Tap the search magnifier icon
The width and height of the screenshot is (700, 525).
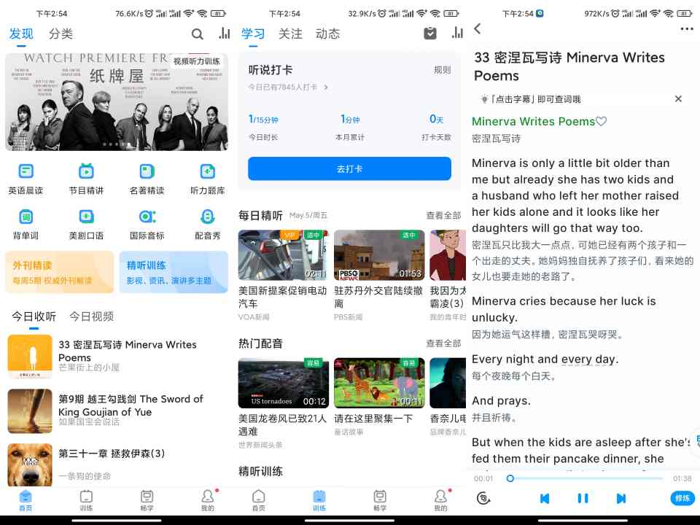tap(198, 34)
